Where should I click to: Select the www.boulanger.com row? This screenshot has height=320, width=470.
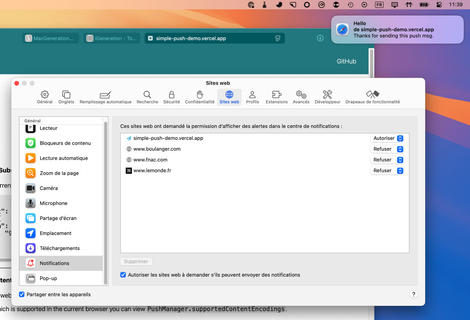(x=265, y=149)
